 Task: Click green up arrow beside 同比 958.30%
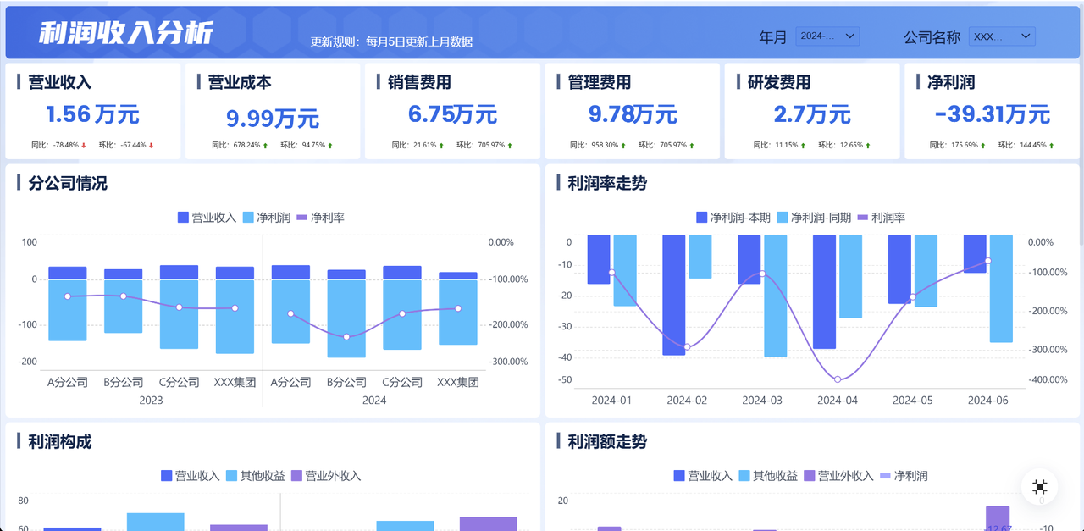click(624, 146)
